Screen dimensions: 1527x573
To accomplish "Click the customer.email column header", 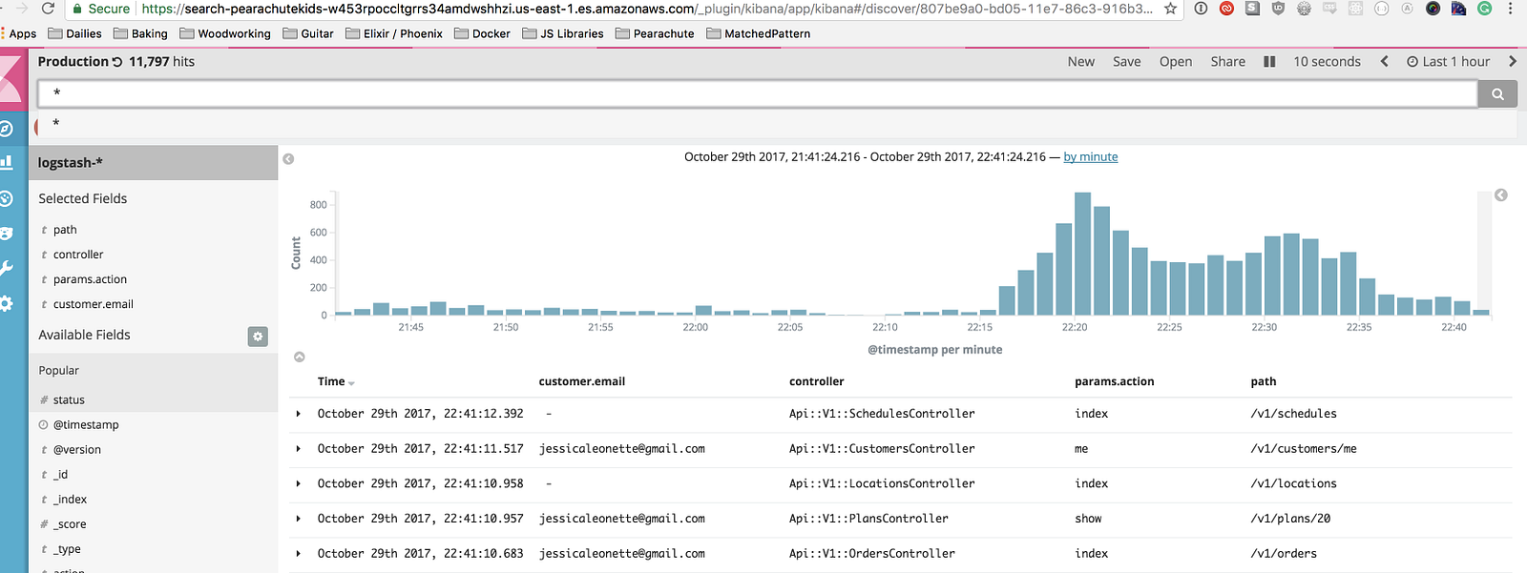I will pos(582,381).
